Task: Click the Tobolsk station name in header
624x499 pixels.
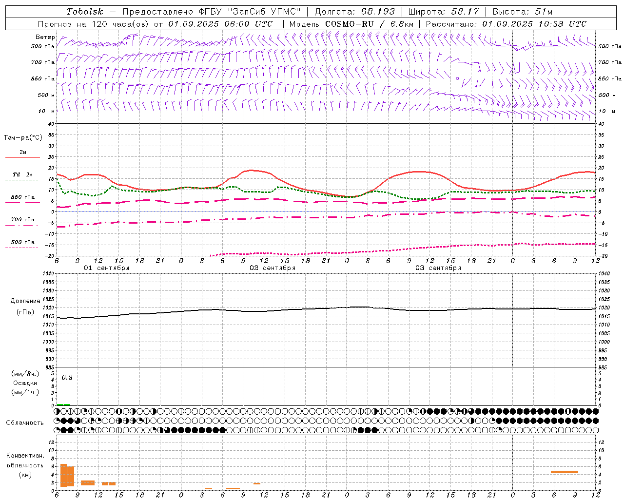Action: point(85,12)
